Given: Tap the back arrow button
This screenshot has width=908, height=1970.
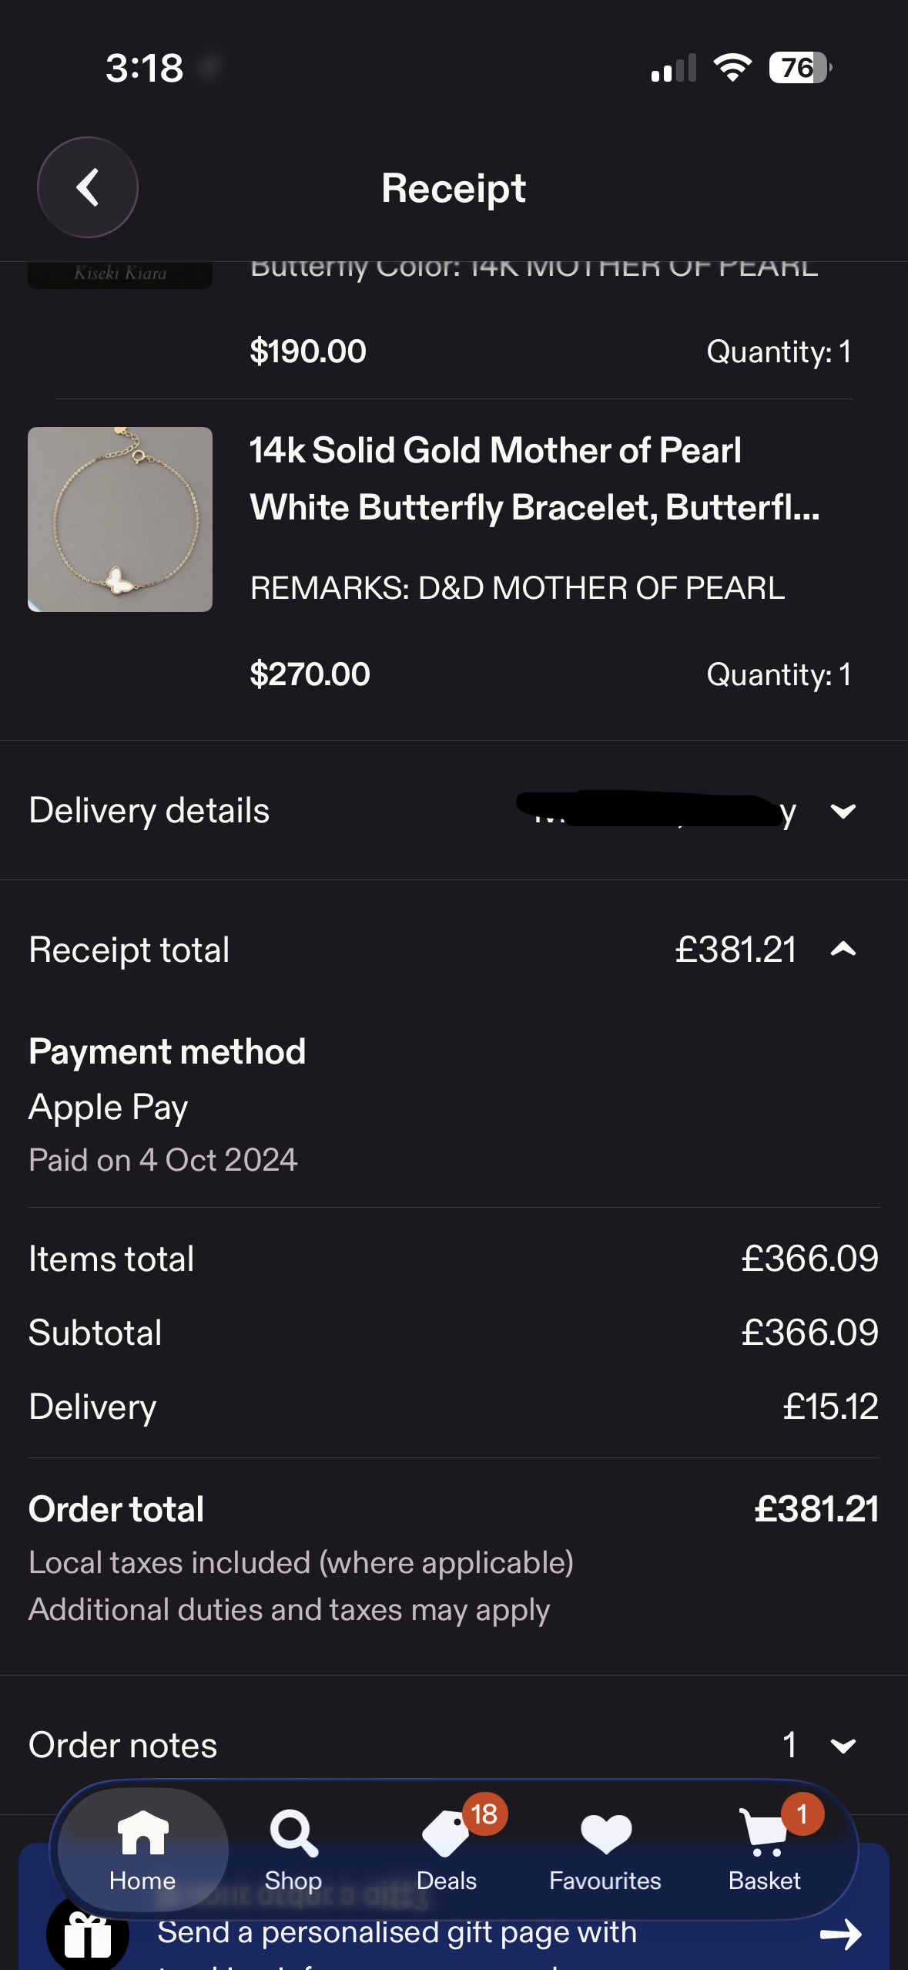Looking at the screenshot, I should click(88, 187).
